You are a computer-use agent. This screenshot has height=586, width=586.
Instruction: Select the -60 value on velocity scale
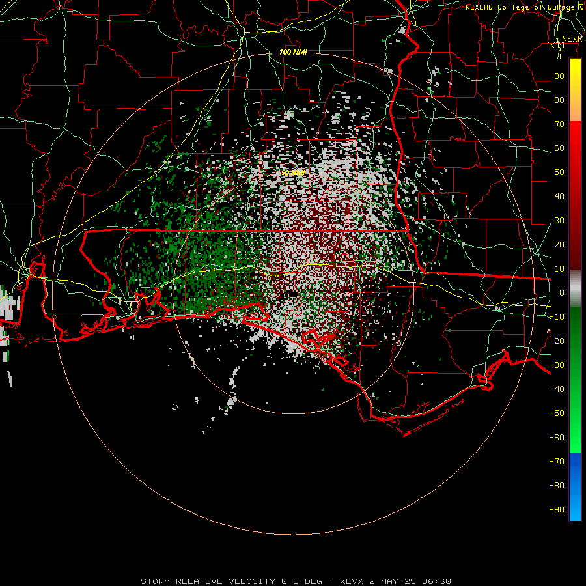tap(557, 438)
